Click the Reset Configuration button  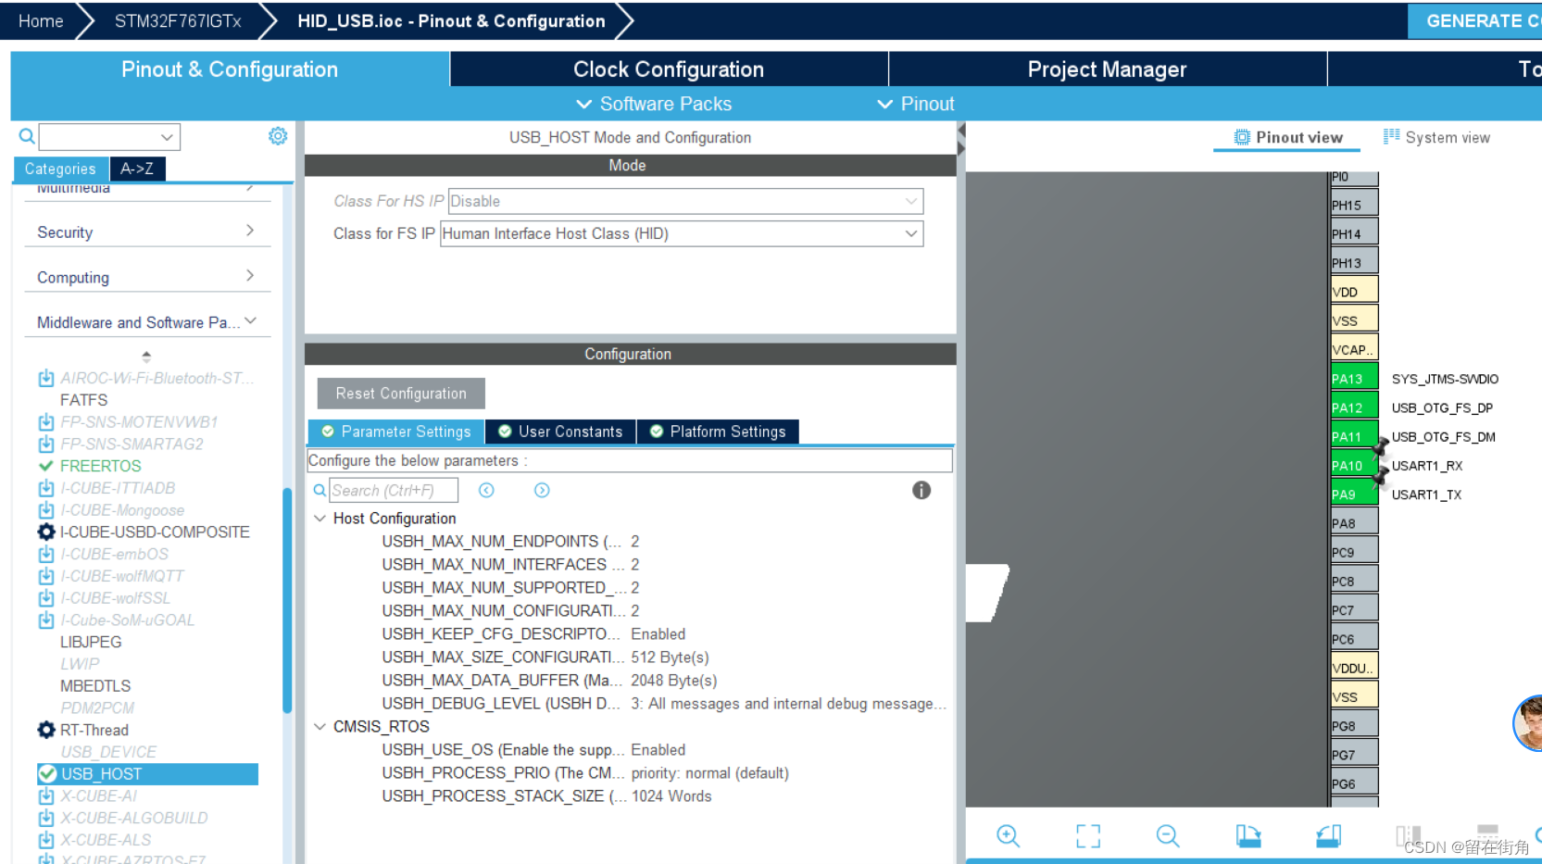tap(401, 394)
